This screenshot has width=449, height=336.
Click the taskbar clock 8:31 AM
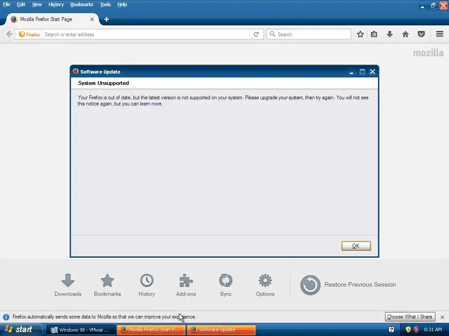(x=433, y=329)
